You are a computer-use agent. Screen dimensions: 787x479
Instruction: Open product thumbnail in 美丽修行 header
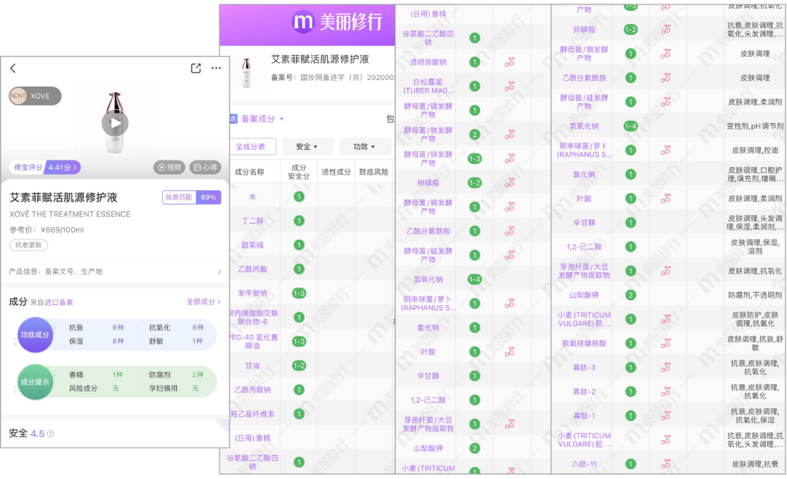point(246,73)
